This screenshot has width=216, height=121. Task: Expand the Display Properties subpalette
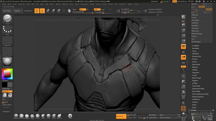click(198, 97)
